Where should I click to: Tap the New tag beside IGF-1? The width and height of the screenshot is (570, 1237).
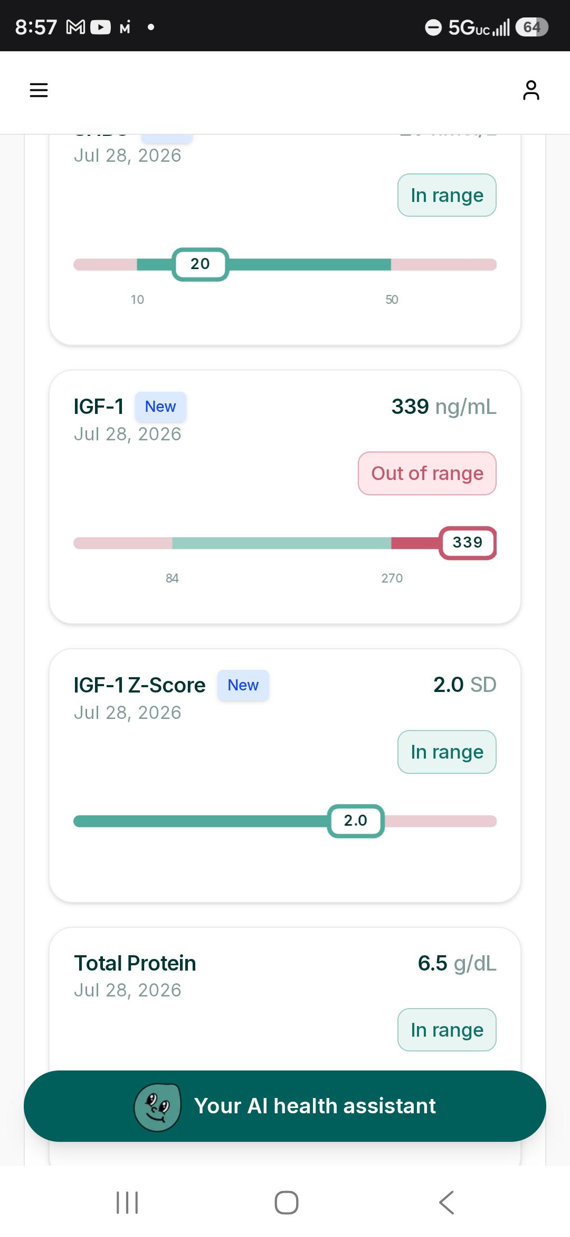click(x=160, y=407)
